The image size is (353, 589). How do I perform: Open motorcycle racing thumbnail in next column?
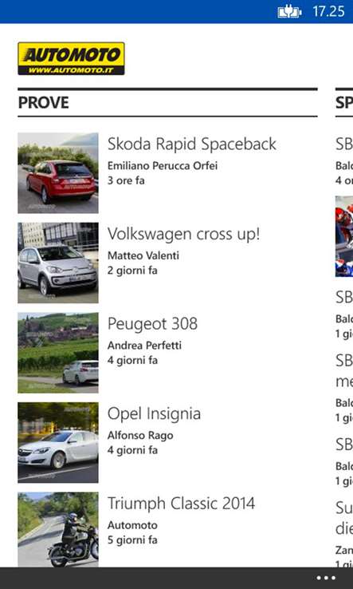pyautogui.click(x=344, y=236)
